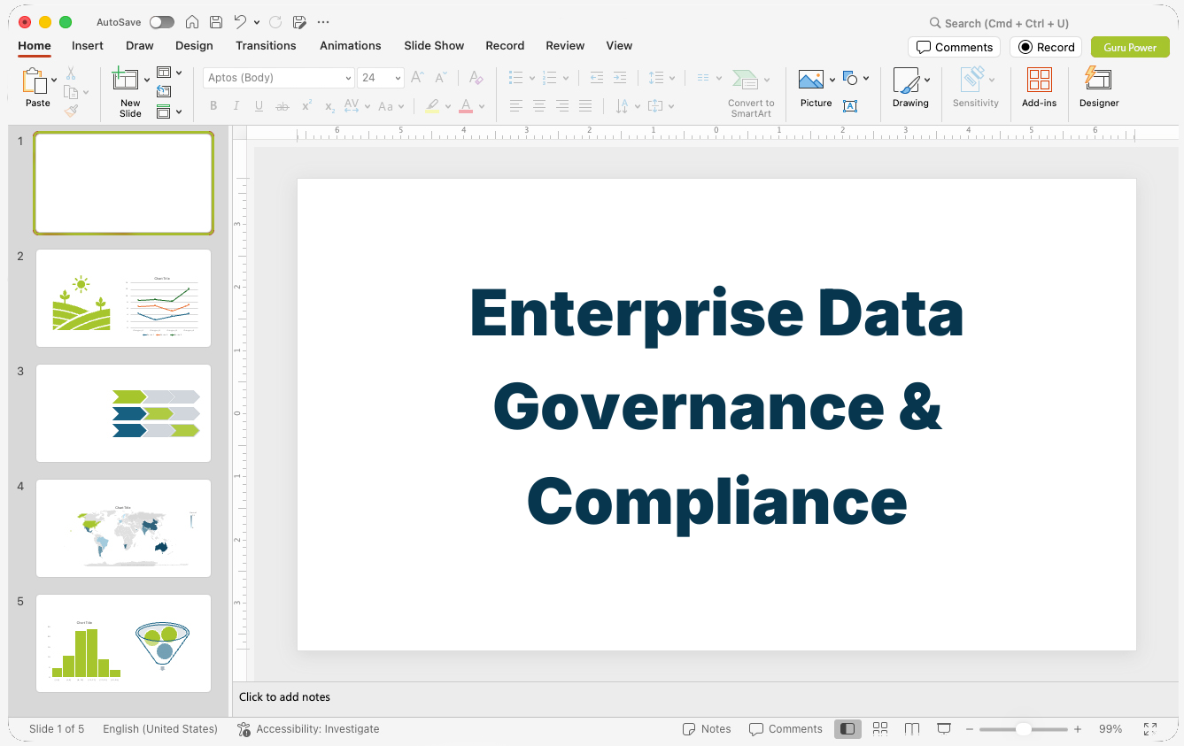Image resolution: width=1184 pixels, height=746 pixels.
Task: Toggle Strikethrough formatting
Action: coord(282,106)
